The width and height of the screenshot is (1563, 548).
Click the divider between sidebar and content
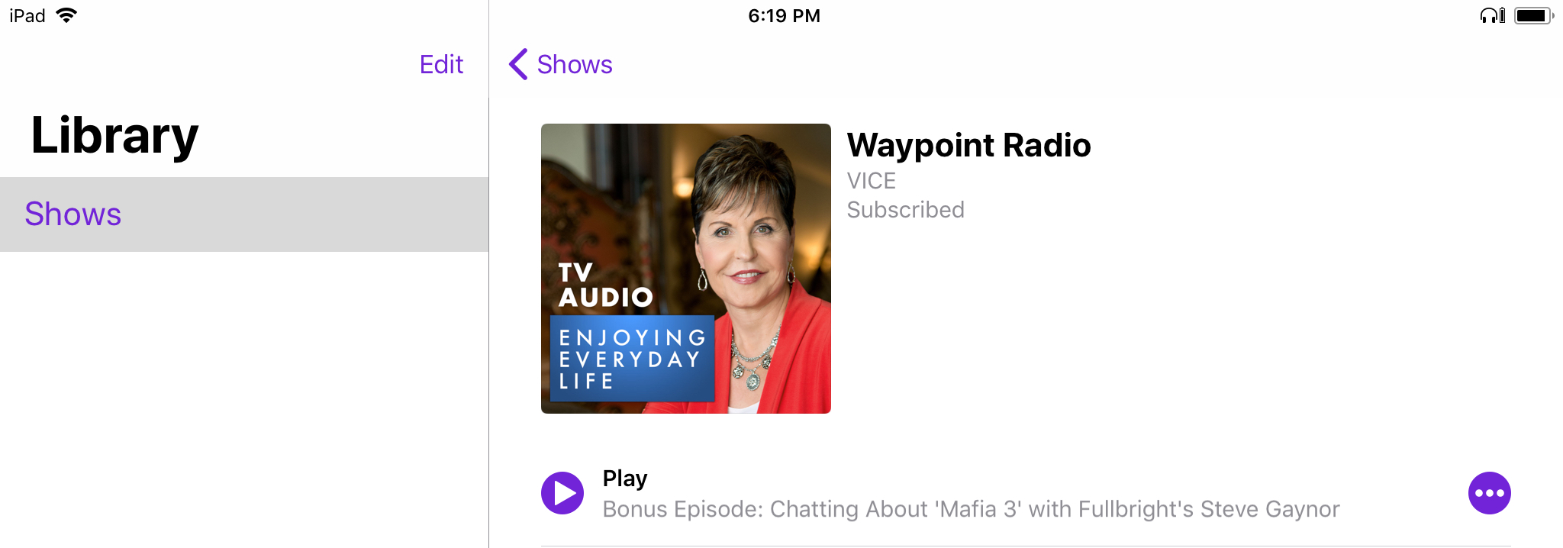click(x=488, y=274)
